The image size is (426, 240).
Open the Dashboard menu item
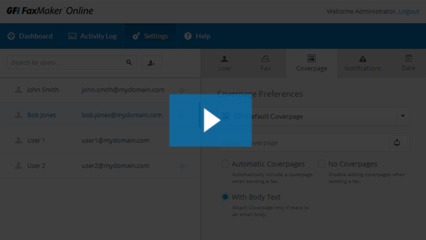(30, 36)
